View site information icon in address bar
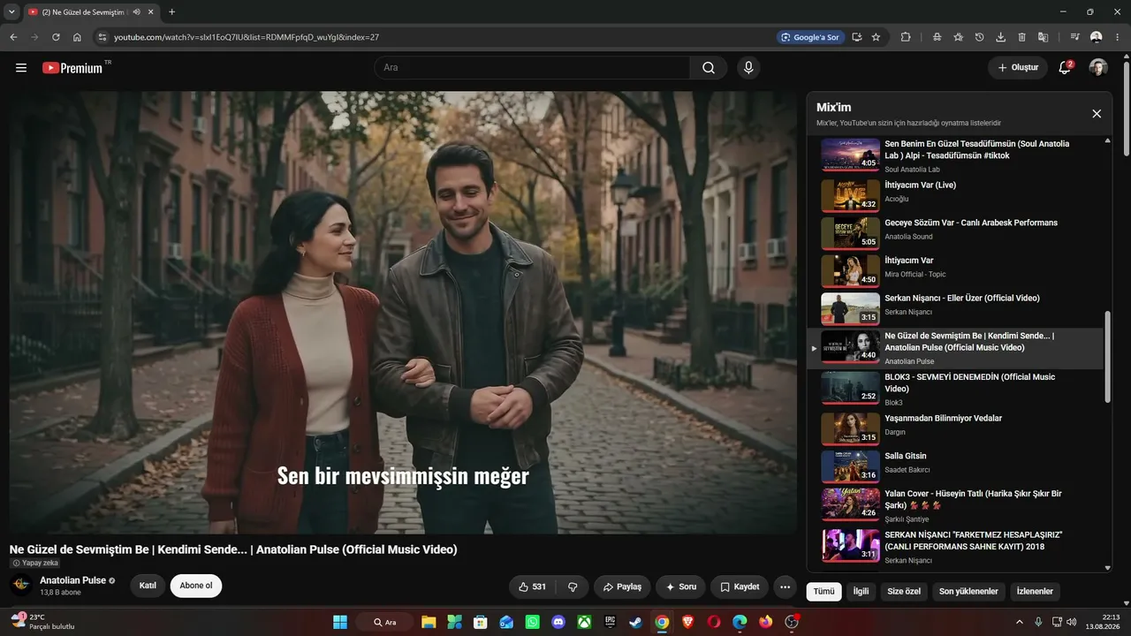This screenshot has width=1131, height=636. click(x=102, y=37)
